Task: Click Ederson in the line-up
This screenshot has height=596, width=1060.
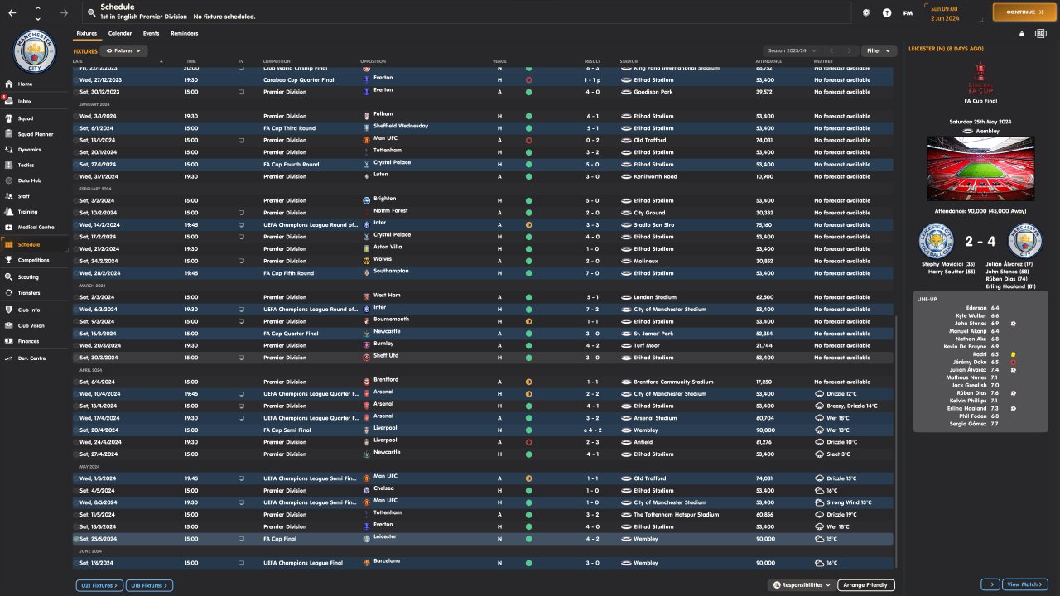Action: [977, 308]
